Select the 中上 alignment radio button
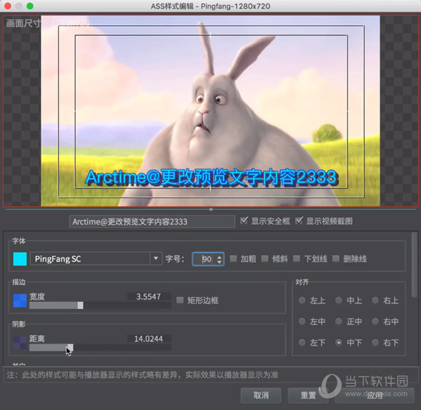Viewport: 421px width, 410px height. point(339,300)
